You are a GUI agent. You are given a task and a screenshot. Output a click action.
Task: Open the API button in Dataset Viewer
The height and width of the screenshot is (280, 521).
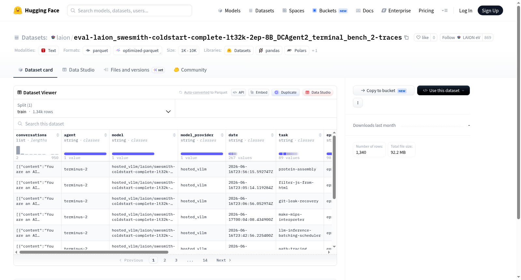(238, 92)
